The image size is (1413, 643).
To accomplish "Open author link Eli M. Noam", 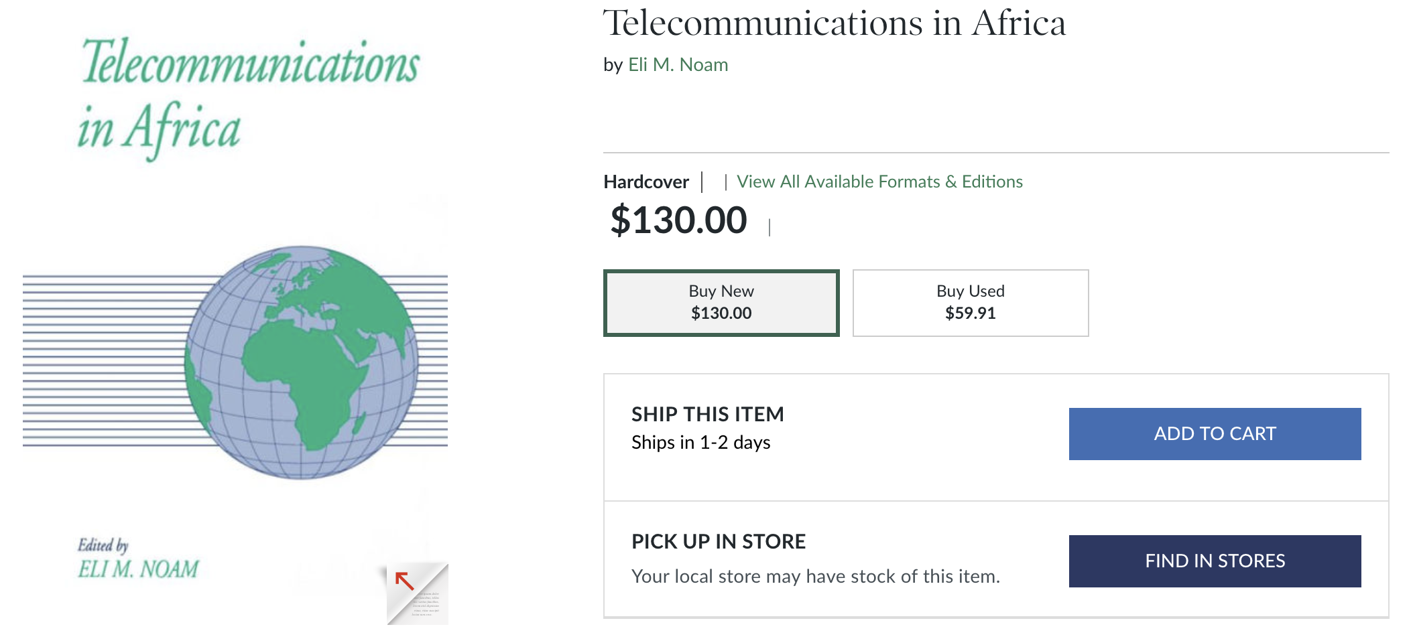I will pyautogui.click(x=678, y=65).
